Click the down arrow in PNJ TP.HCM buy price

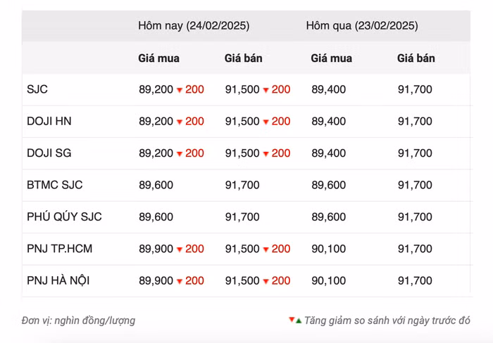point(180,249)
